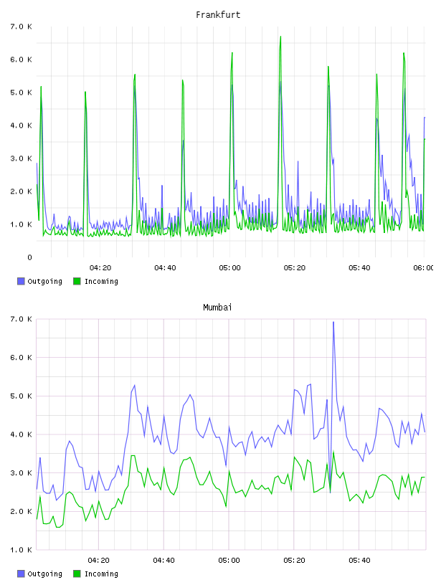
Task: Click the tallest Mumbai outgoing spike near 05:30
Action: tap(333, 323)
